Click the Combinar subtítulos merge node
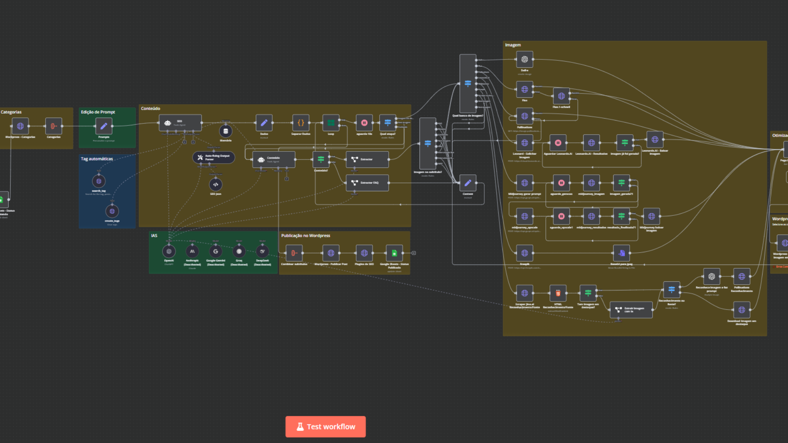 point(294,253)
